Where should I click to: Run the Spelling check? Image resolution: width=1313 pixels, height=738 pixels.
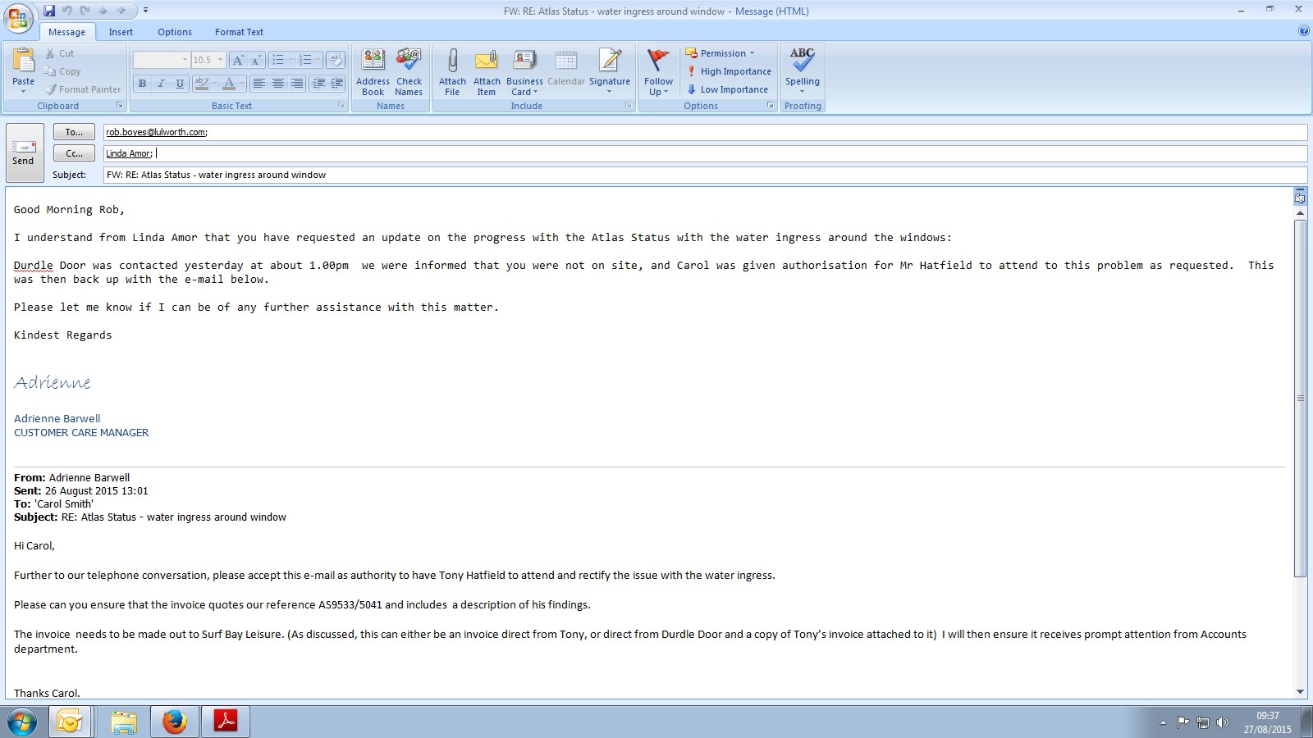(x=803, y=72)
